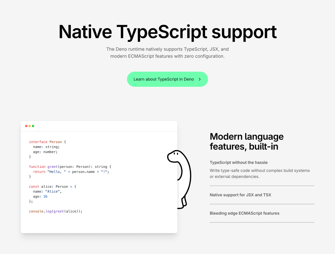Viewport: 335px width, 254px height.
Task: Click the Modern language features, built-in heading
Action: tap(247, 142)
